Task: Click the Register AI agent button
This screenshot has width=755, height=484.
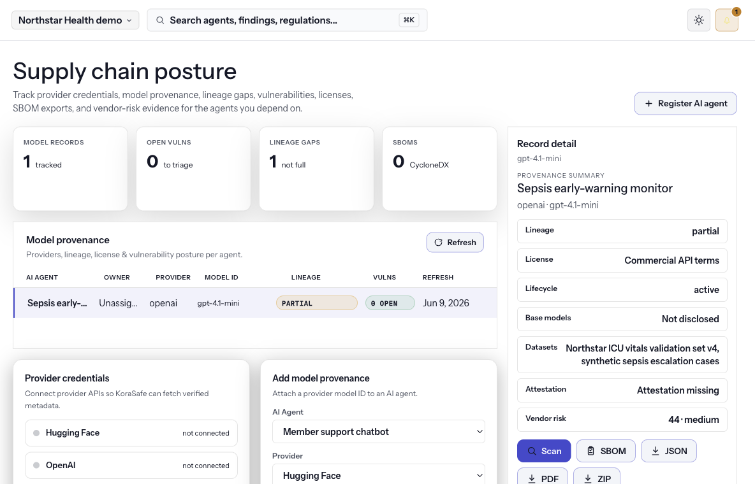Action: (x=685, y=103)
